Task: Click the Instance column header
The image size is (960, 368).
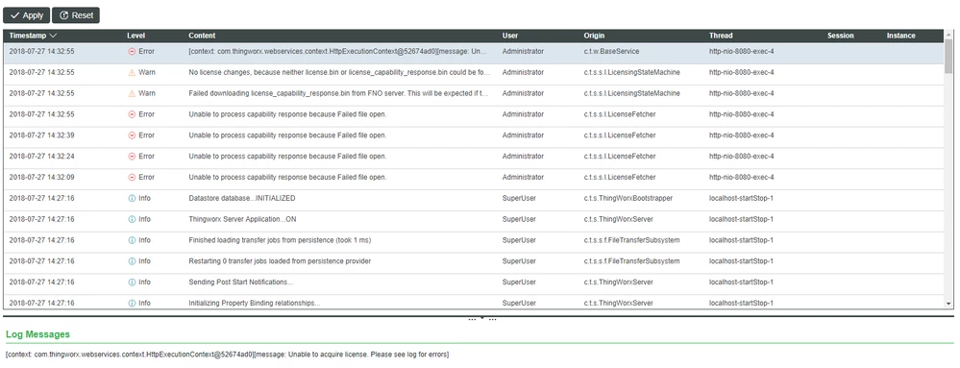Action: tap(900, 36)
